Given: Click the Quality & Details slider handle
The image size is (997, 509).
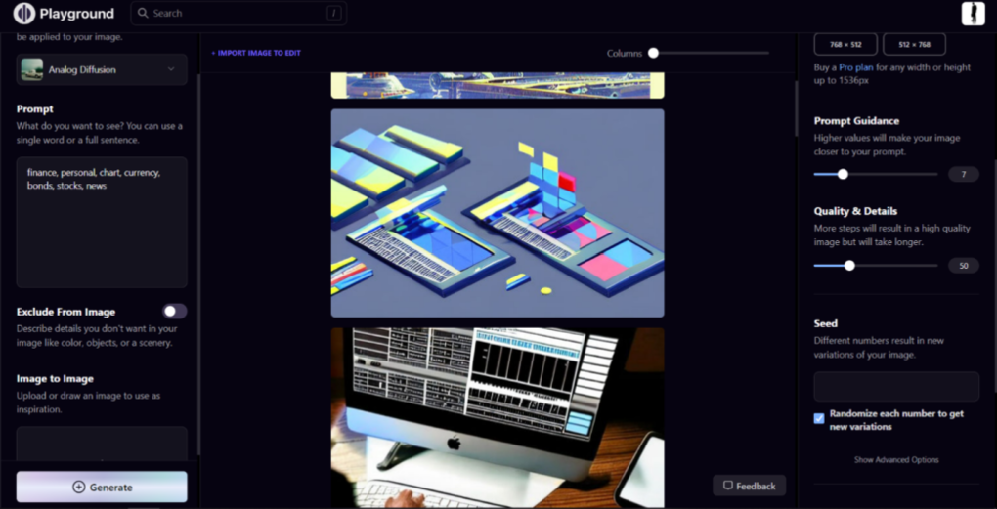Looking at the screenshot, I should 849,265.
